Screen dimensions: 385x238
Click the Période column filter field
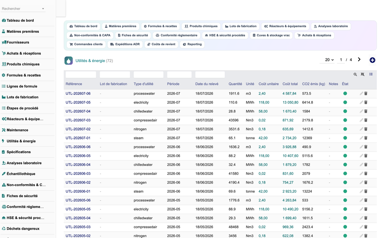179,75
